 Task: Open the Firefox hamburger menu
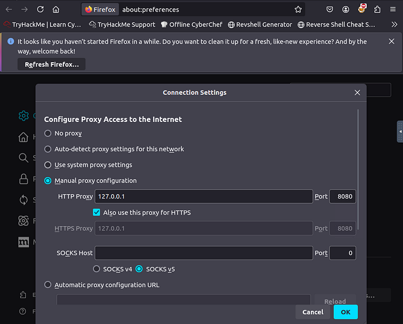(393, 10)
